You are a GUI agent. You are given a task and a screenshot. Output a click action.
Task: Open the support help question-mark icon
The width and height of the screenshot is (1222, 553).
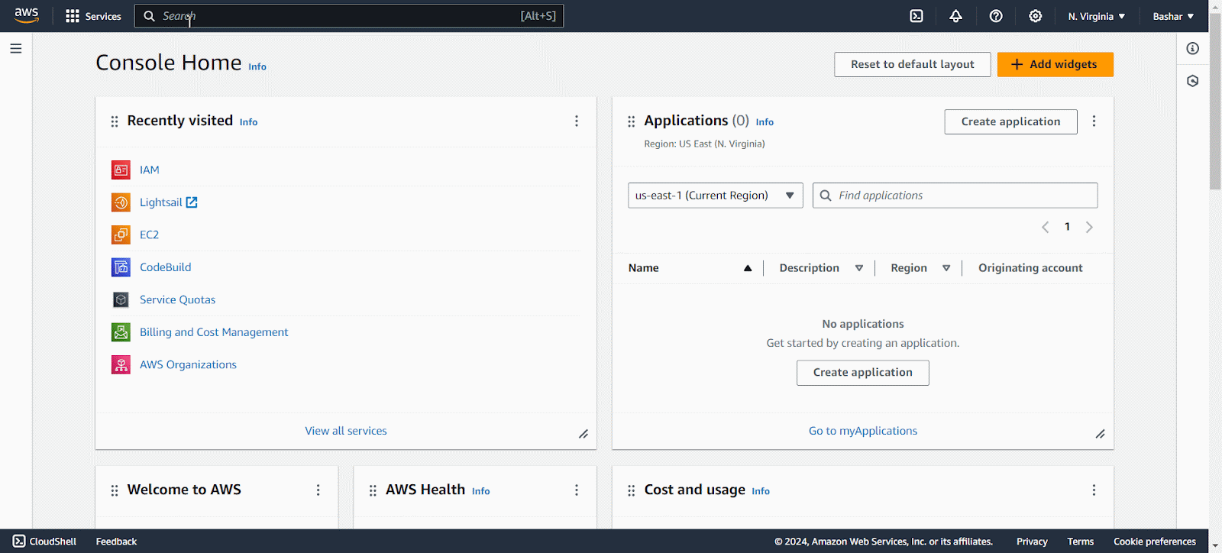996,16
